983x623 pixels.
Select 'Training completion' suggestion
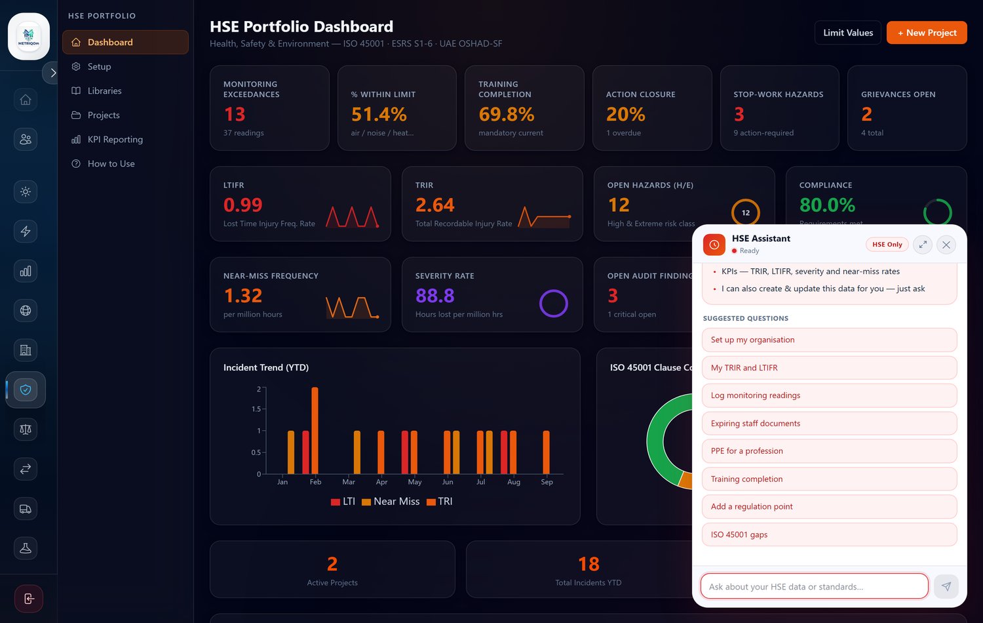(x=830, y=479)
